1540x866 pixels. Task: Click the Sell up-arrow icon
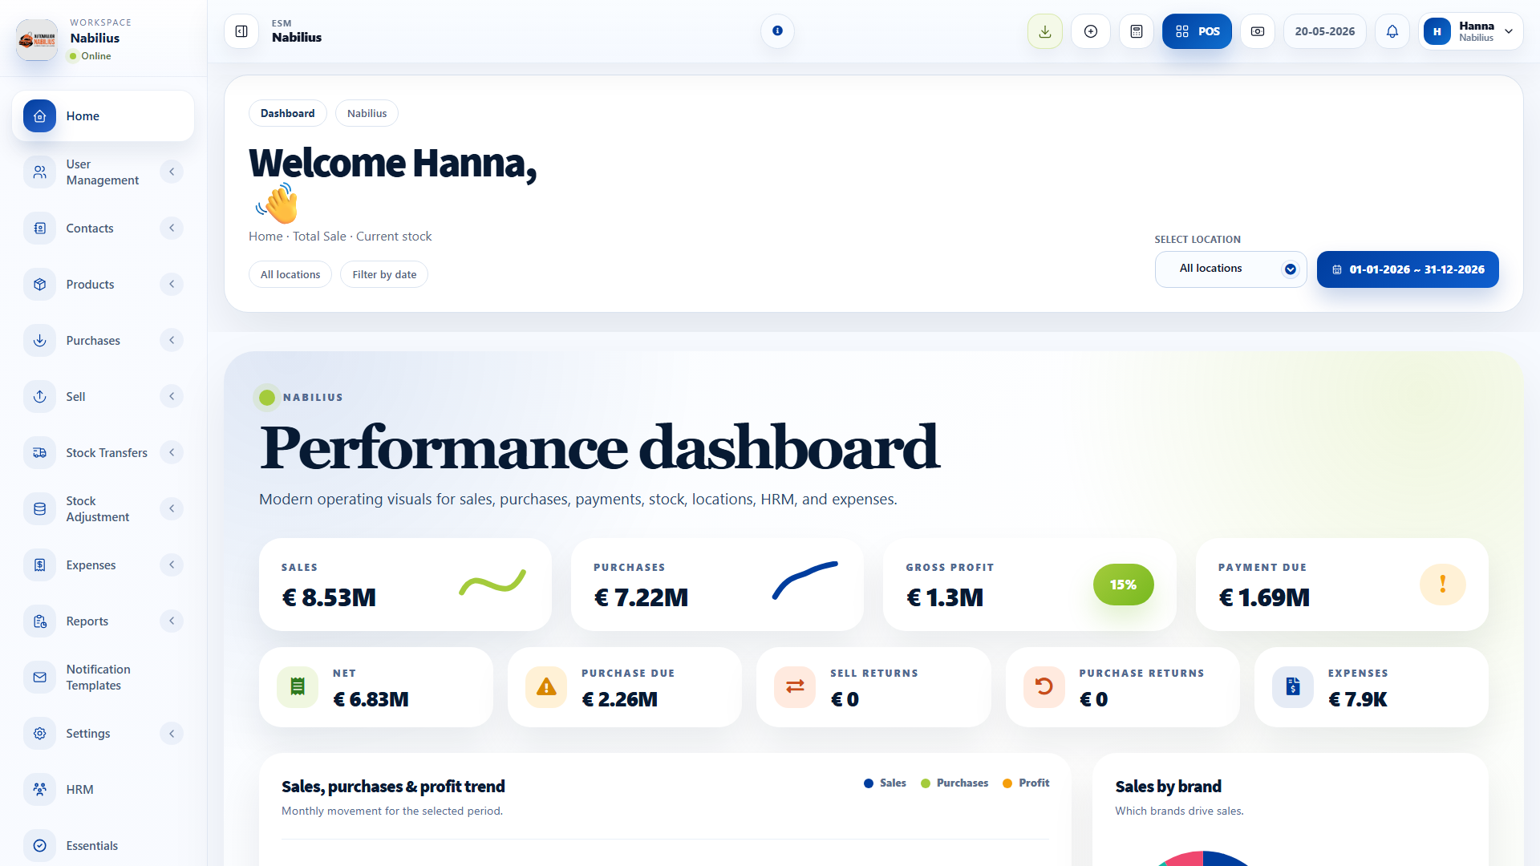pos(40,397)
